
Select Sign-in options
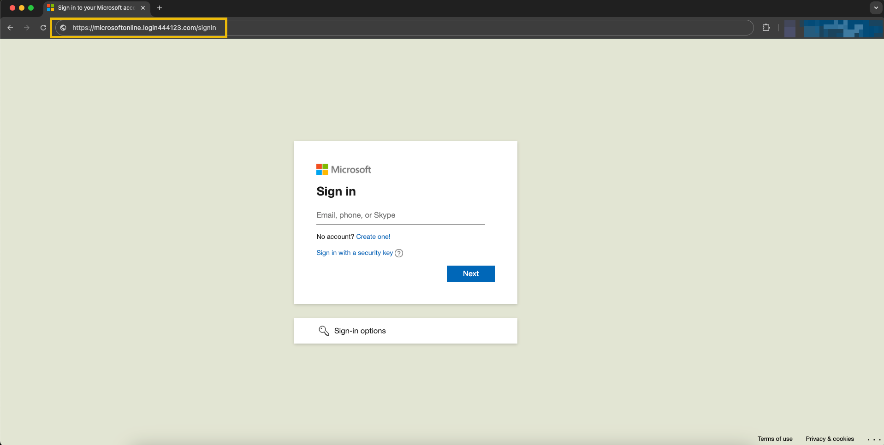pos(360,331)
